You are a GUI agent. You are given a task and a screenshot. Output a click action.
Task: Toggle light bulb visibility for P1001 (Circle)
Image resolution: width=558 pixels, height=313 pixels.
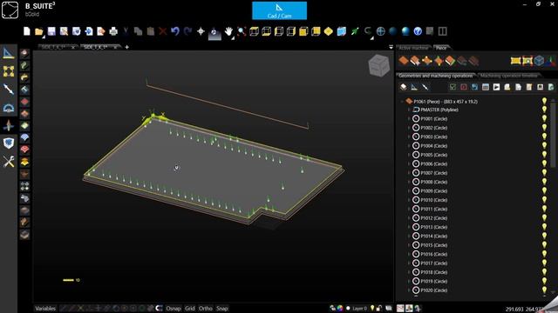pyautogui.click(x=544, y=119)
